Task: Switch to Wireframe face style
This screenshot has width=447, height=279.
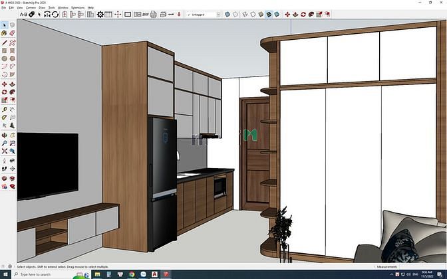Action: click(x=245, y=14)
